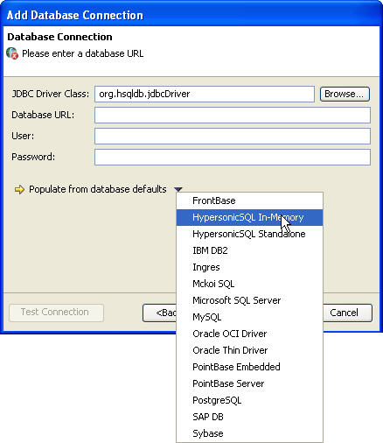The width and height of the screenshot is (383, 443).
Task: Click the 'Database URL:' label
Action: pos(43,115)
